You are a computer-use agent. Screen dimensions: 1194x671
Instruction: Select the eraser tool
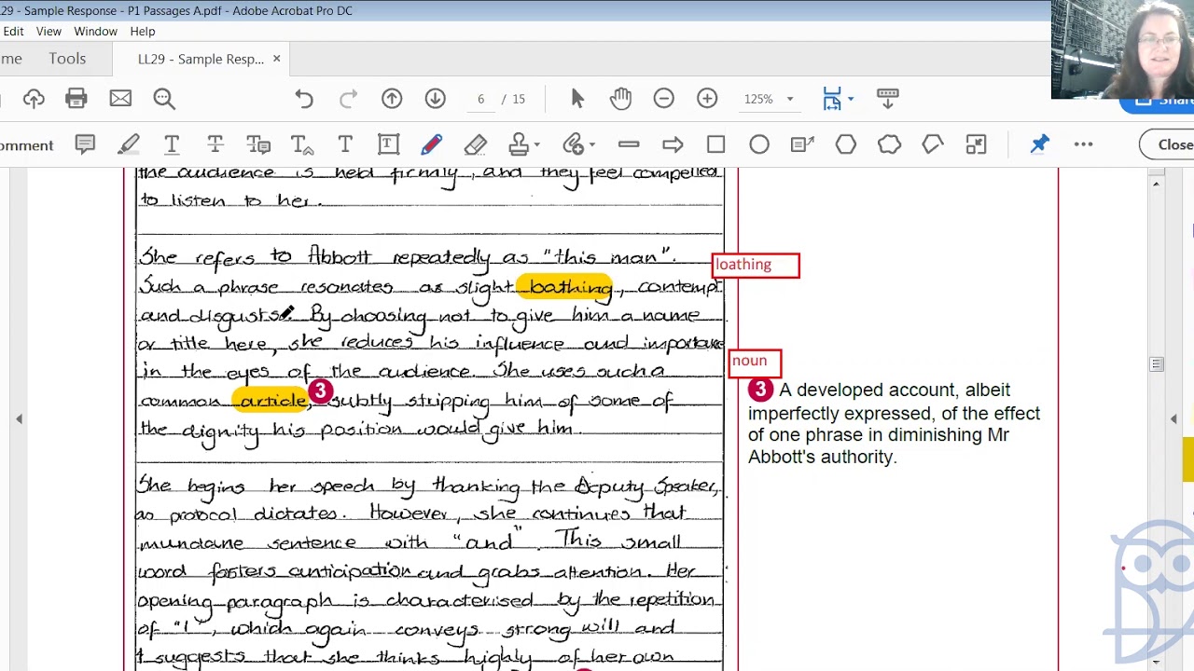coord(476,144)
